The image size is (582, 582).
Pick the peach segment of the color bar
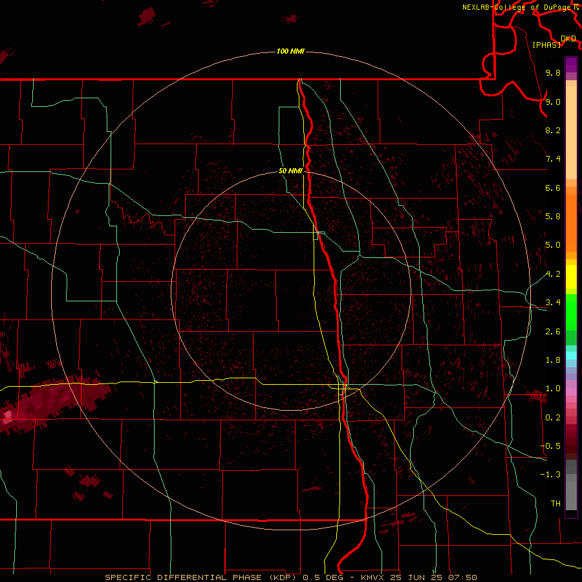click(x=571, y=133)
